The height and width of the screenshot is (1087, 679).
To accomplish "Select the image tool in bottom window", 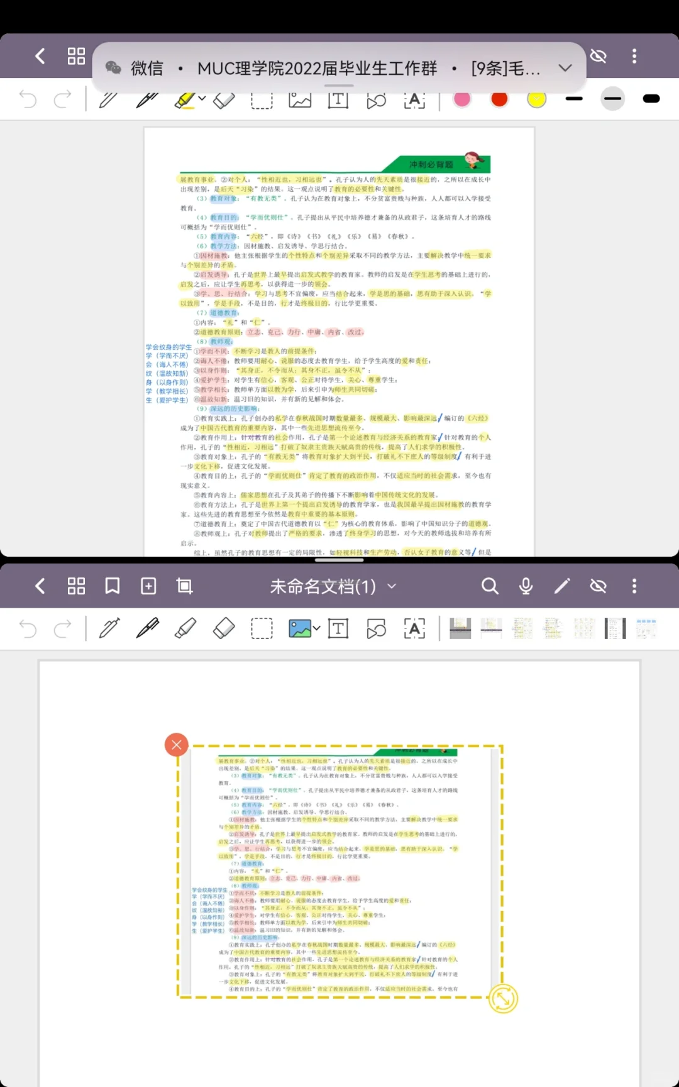I will [x=300, y=628].
